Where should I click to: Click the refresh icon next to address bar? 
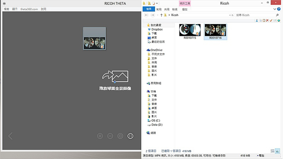point(232,15)
